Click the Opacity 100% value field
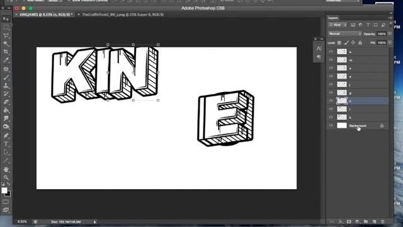Image resolution: width=403 pixels, height=227 pixels. [x=382, y=33]
